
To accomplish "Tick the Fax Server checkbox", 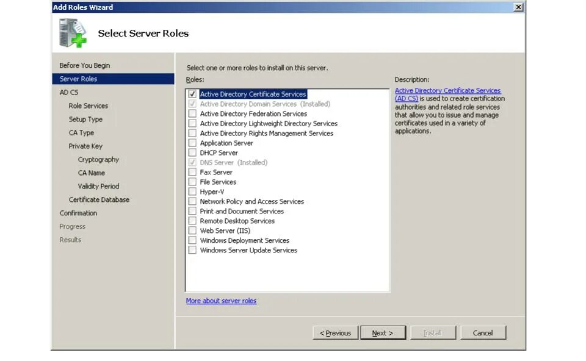I will [192, 172].
